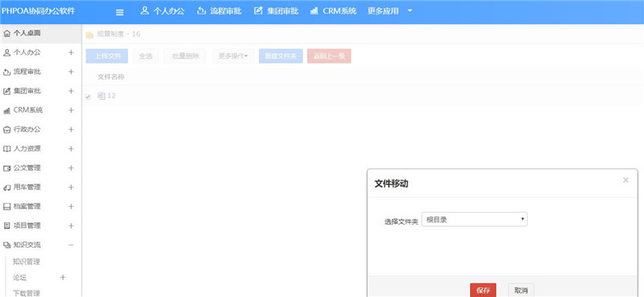Open 流程审批 in the top navigation

[x=220, y=11]
